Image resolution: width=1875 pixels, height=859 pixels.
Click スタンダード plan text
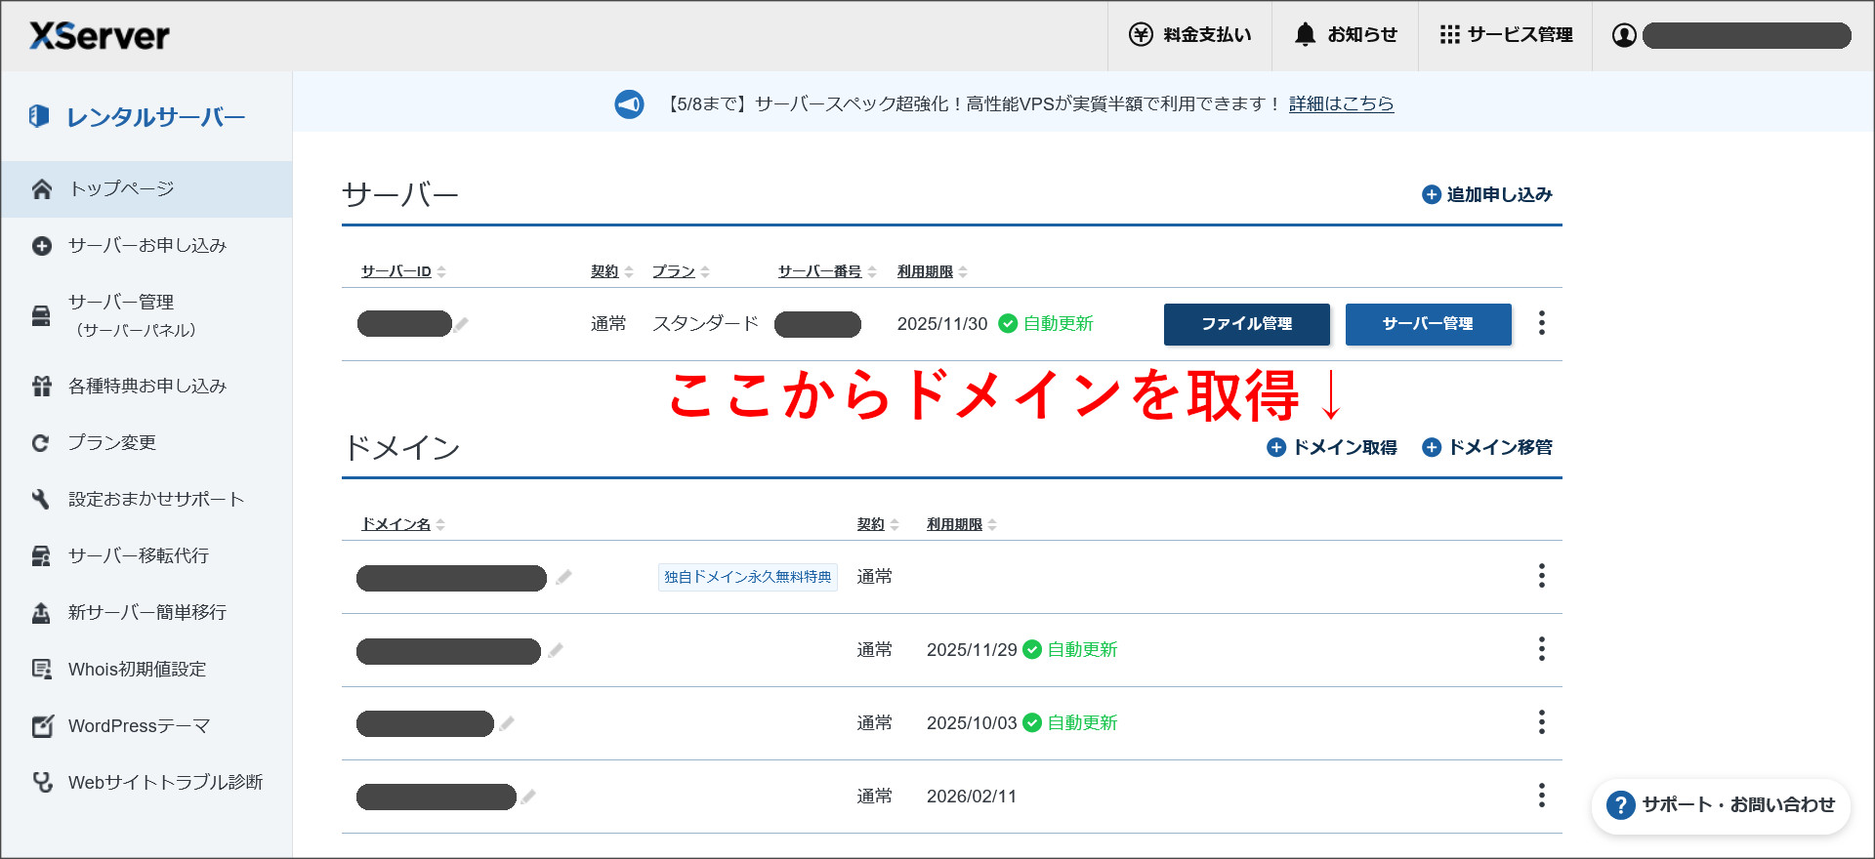[x=705, y=324]
